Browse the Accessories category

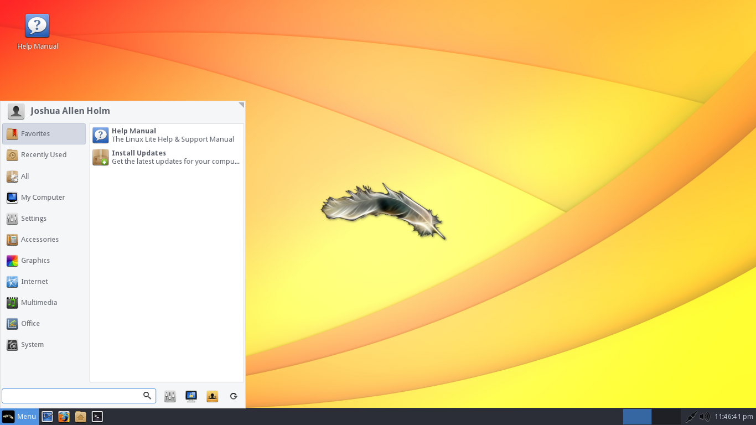44,239
